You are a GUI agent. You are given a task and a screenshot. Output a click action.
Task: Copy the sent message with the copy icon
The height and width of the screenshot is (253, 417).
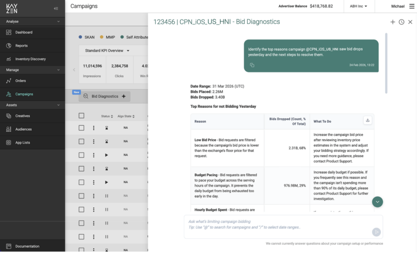(x=252, y=65)
